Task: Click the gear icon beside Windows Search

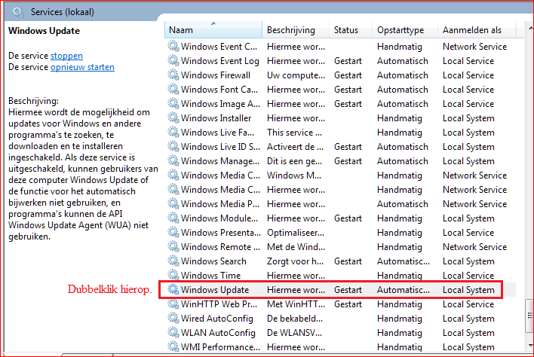Action: click(x=173, y=261)
